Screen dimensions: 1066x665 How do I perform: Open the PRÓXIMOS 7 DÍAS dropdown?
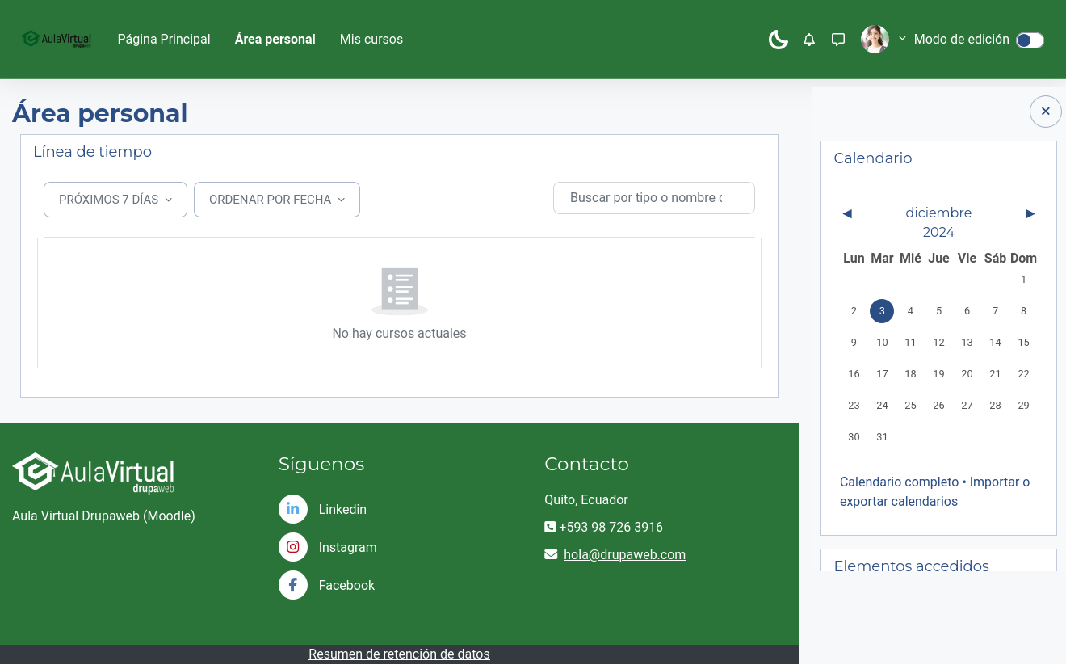(x=115, y=200)
